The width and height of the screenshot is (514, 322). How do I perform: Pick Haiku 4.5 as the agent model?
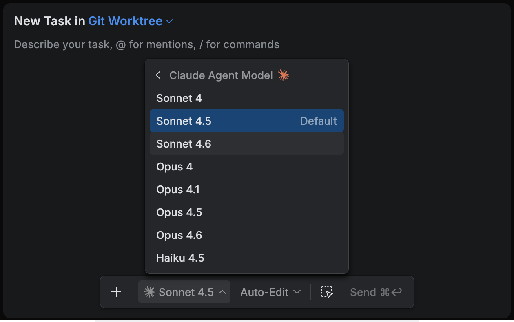coord(180,258)
